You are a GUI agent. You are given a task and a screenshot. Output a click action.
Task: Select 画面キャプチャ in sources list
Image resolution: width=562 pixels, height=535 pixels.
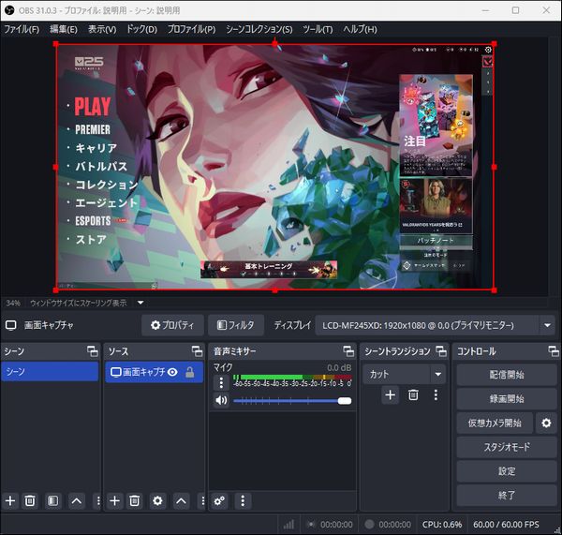pyautogui.click(x=155, y=372)
